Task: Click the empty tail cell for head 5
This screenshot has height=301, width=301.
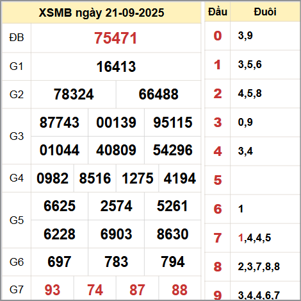Action: click(265, 180)
